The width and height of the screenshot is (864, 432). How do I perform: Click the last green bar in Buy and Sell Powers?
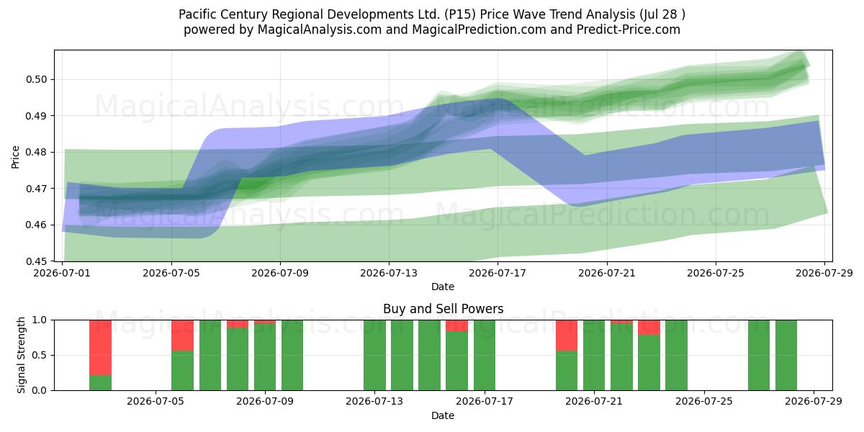click(x=786, y=355)
